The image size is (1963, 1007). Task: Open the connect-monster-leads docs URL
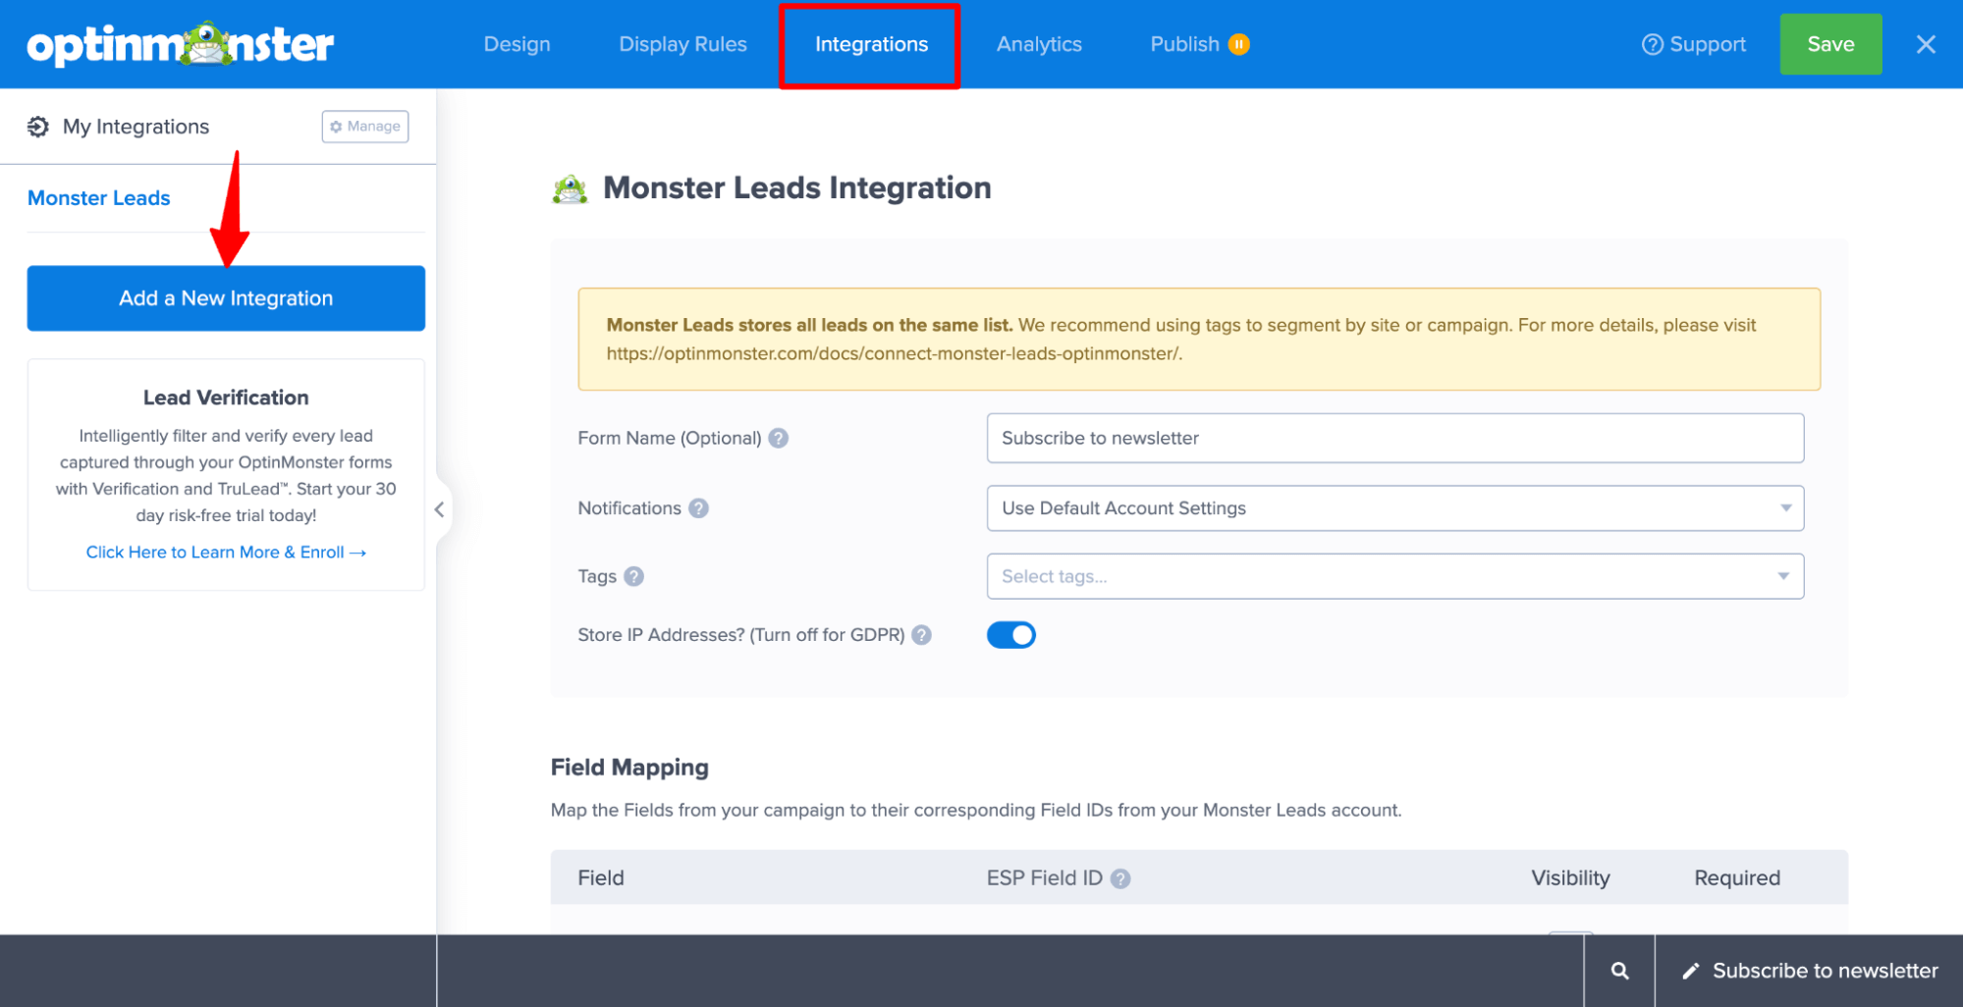tap(894, 353)
